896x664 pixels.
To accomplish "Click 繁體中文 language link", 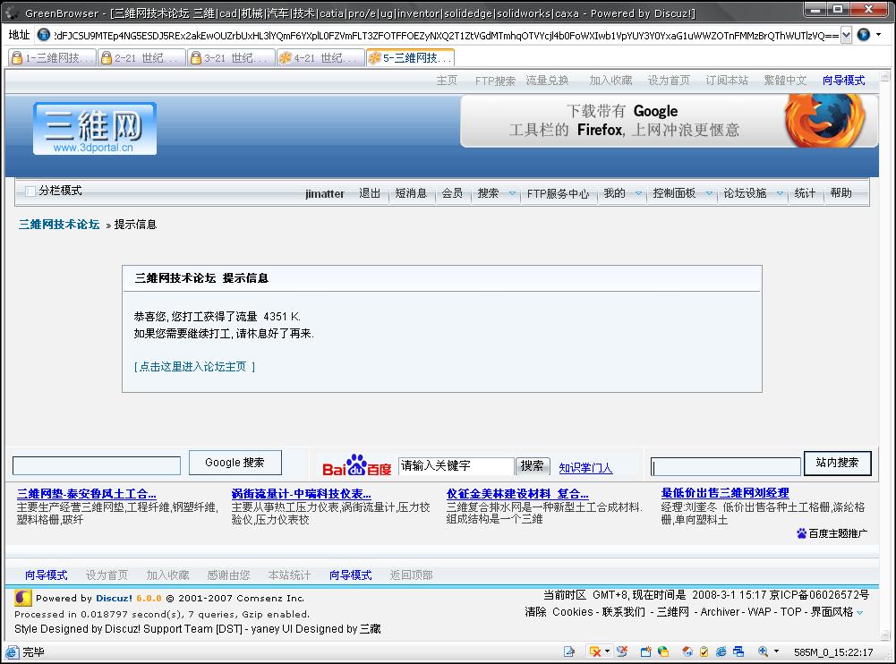I will [x=785, y=81].
